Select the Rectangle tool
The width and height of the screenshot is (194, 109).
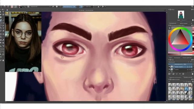pyautogui.click(x=1, y=23)
